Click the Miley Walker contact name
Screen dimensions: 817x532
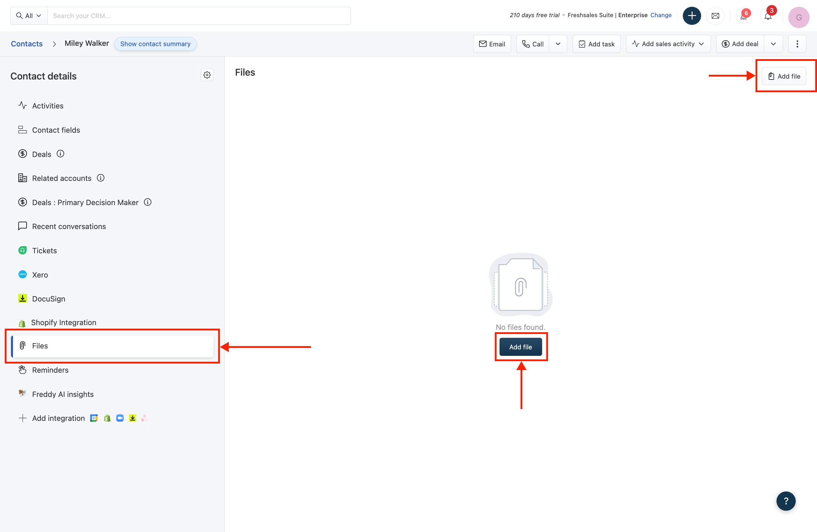[x=87, y=43]
